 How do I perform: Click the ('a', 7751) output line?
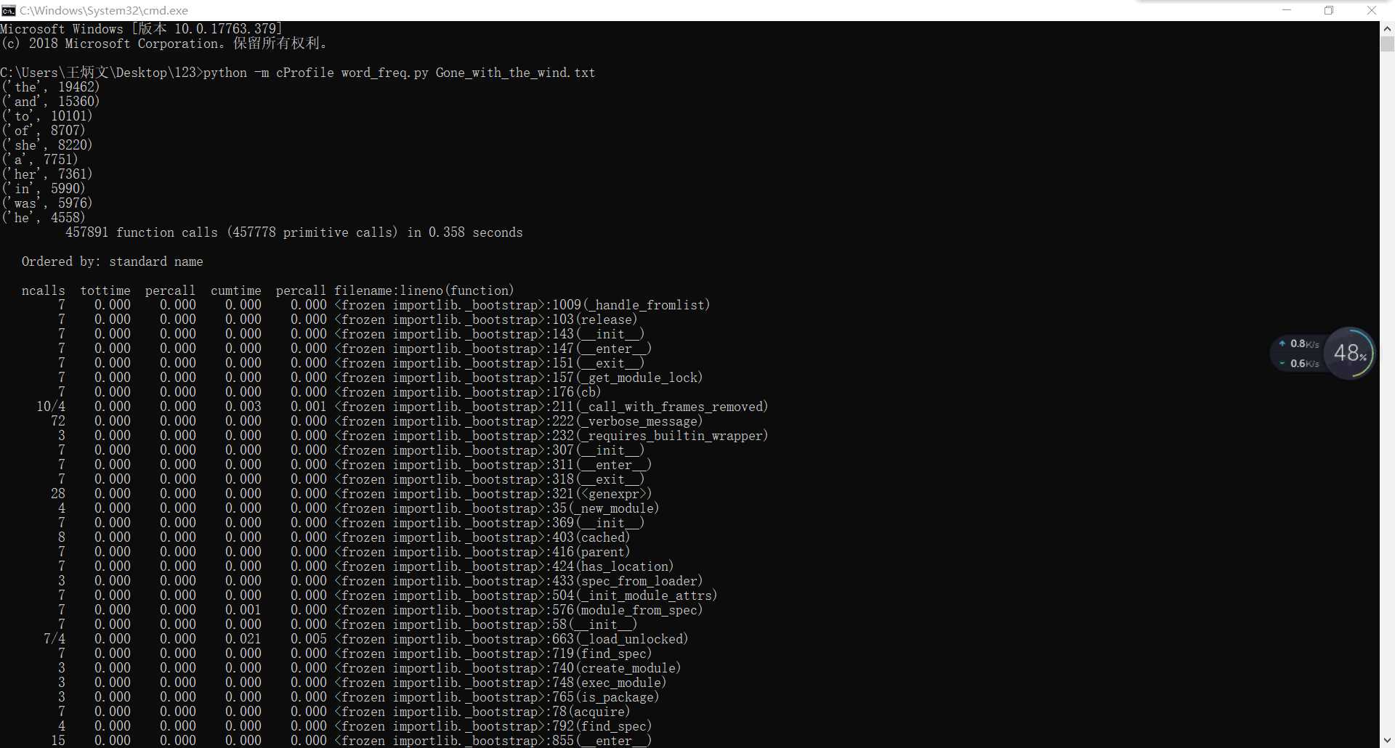pyautogui.click(x=39, y=160)
